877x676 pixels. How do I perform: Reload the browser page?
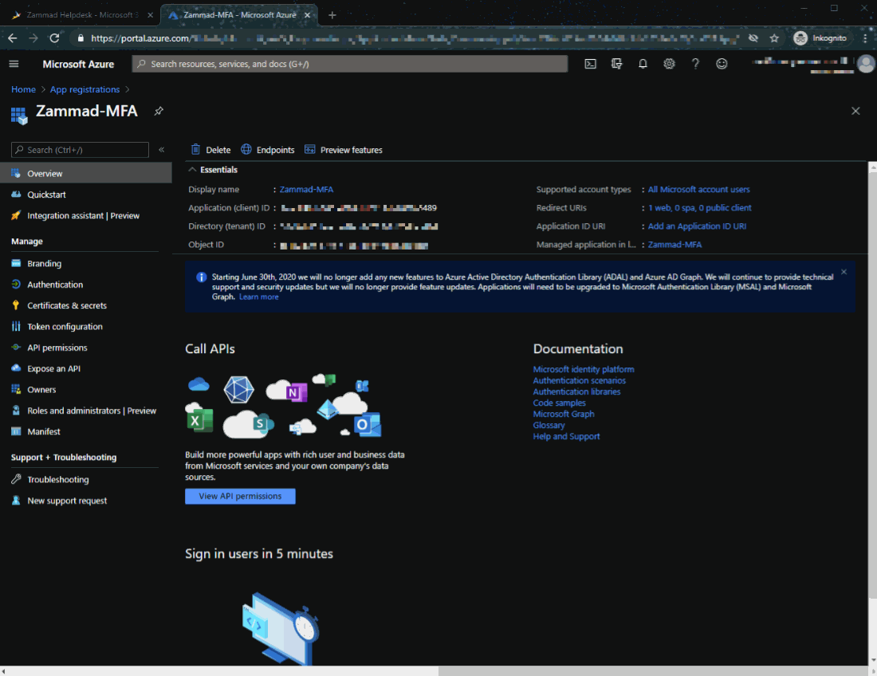point(54,38)
